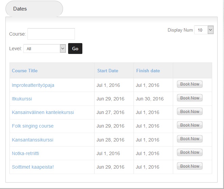Image resolution: width=224 pixels, height=189 pixels.
Task: Open the Dates tab
Action: [34, 9]
